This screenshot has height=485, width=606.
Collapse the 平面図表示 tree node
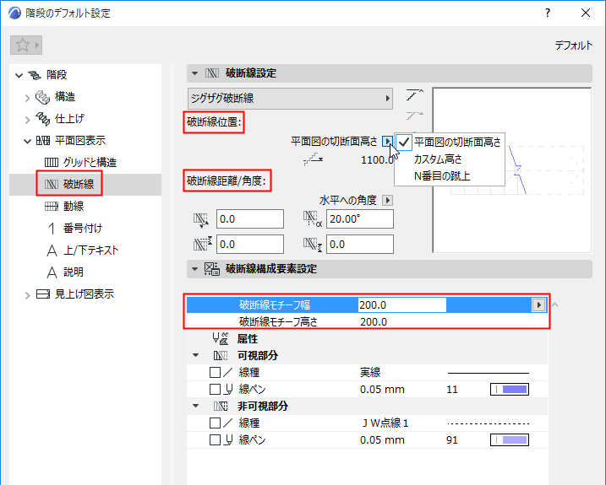click(27, 141)
